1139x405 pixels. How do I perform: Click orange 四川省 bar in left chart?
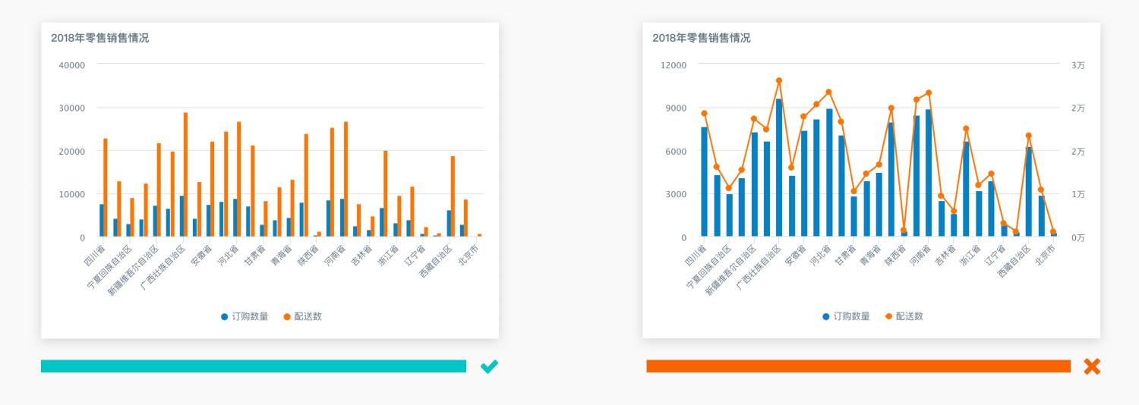coord(106,188)
